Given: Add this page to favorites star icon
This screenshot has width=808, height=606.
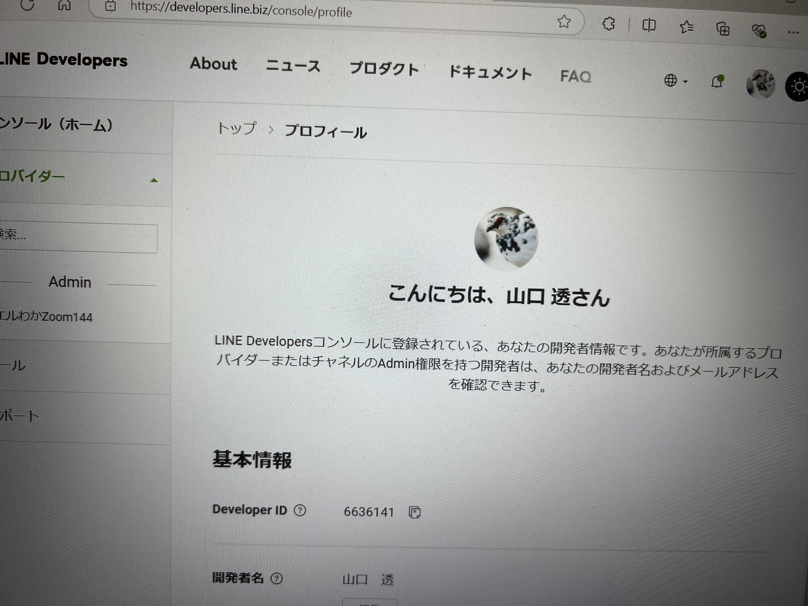Looking at the screenshot, I should pos(564,22).
